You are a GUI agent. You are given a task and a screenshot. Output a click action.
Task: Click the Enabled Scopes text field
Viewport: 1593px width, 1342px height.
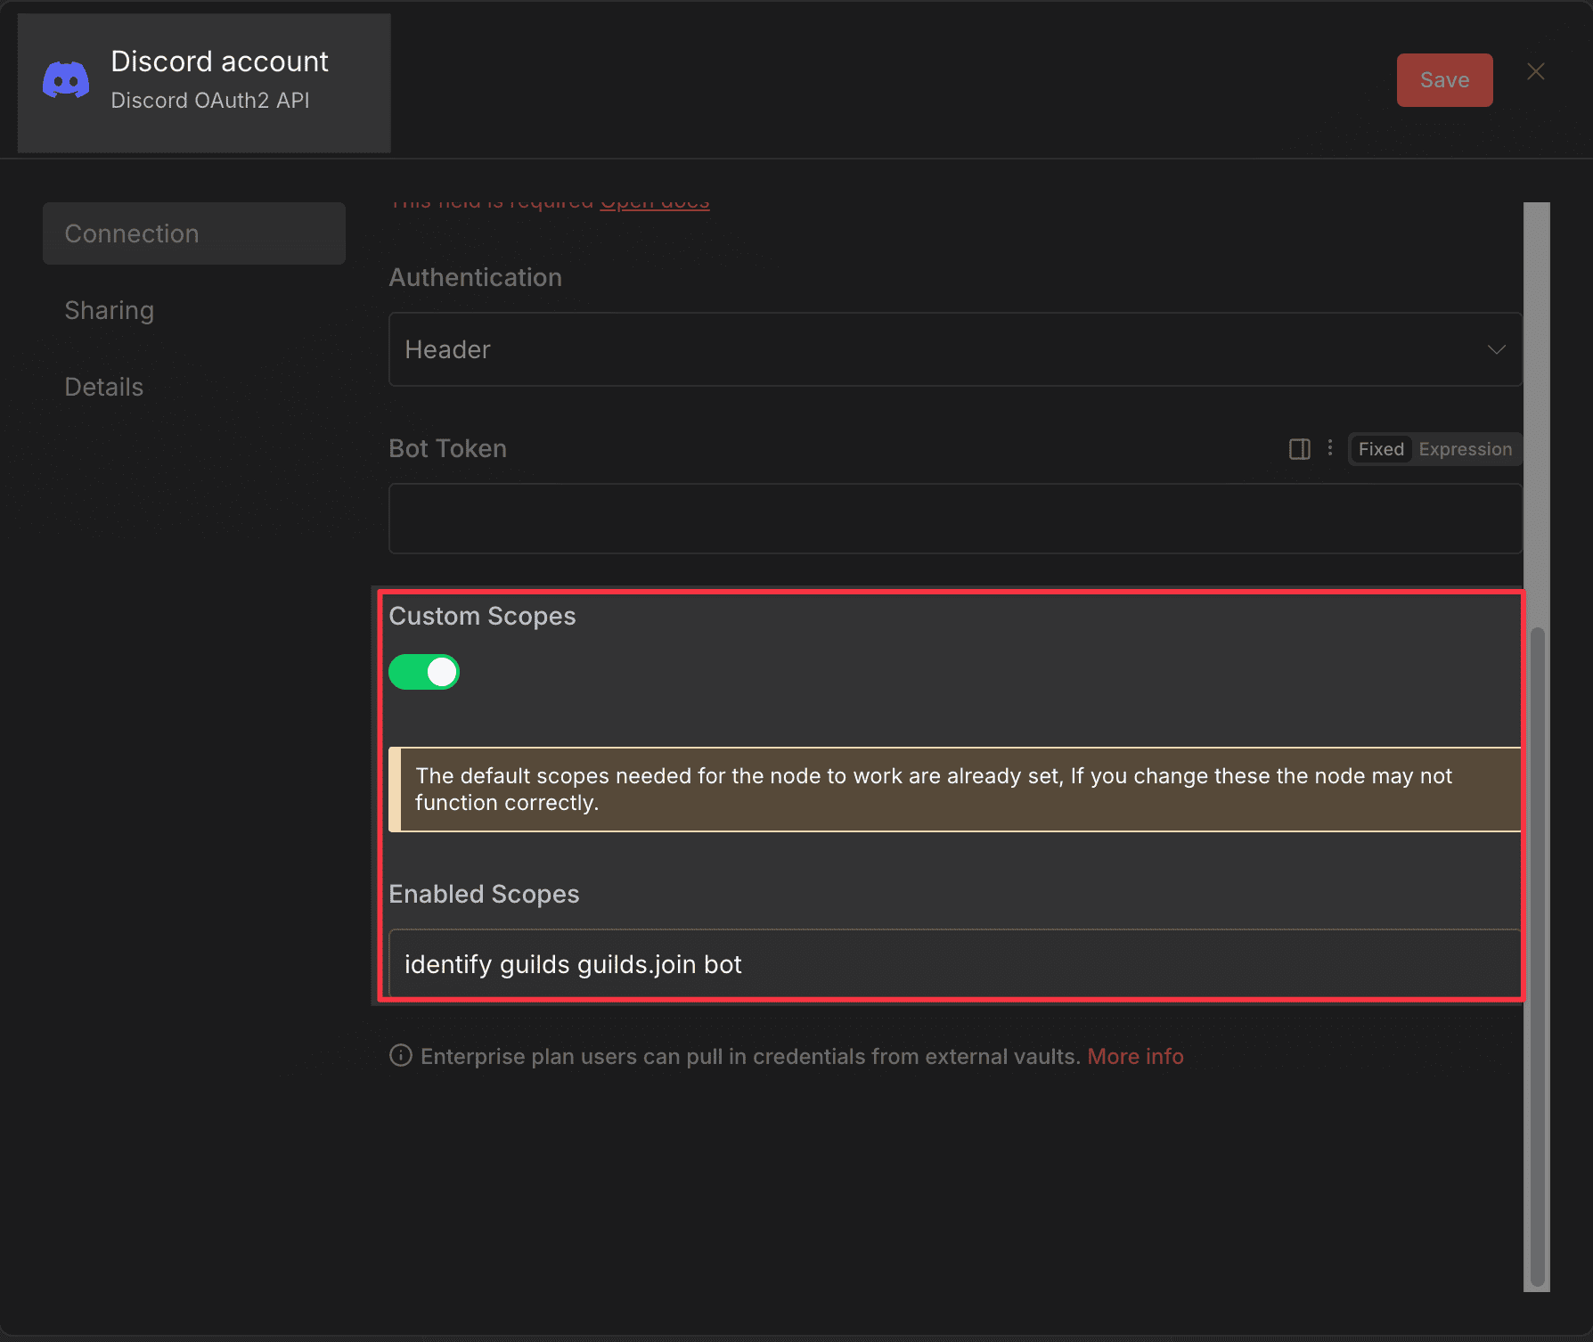953,963
